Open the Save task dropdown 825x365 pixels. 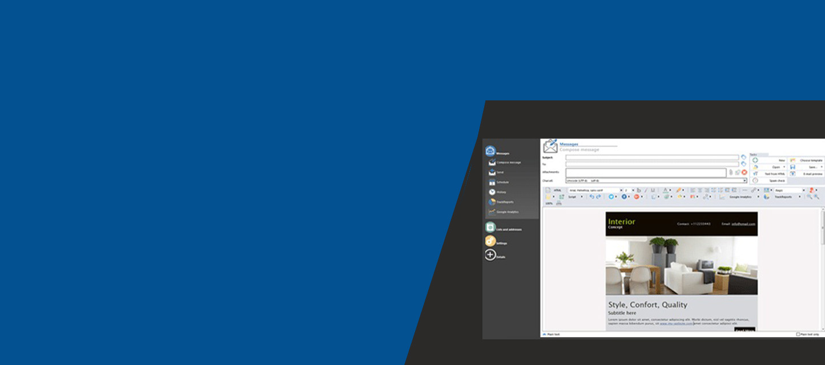pos(806,167)
